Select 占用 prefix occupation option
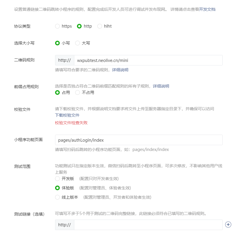 (x=57, y=92)
